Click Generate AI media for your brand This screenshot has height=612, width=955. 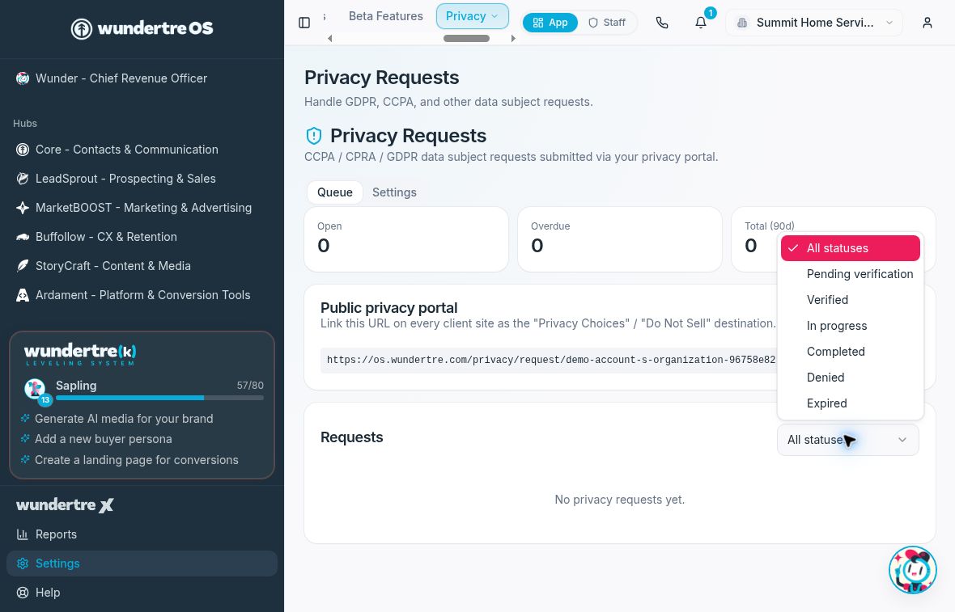[x=124, y=419]
